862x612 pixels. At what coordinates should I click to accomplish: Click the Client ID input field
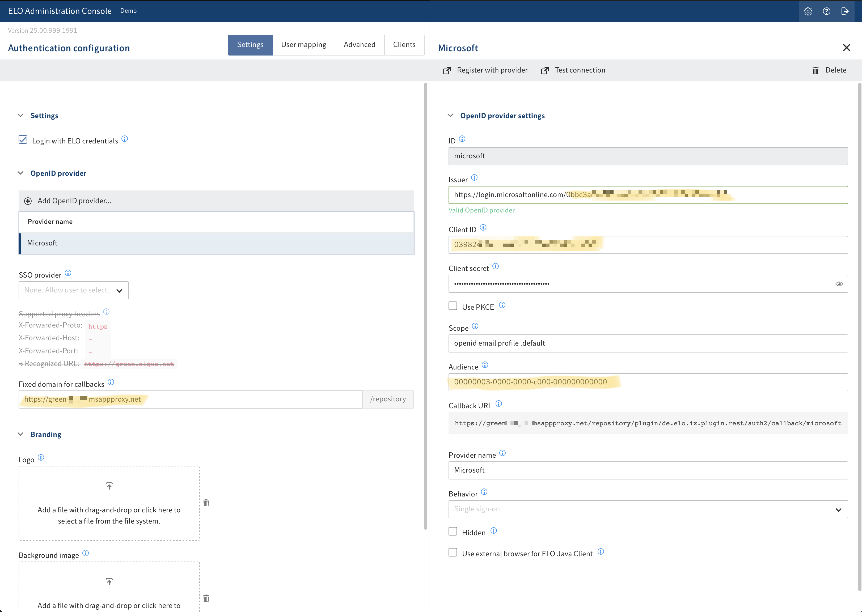tap(648, 245)
